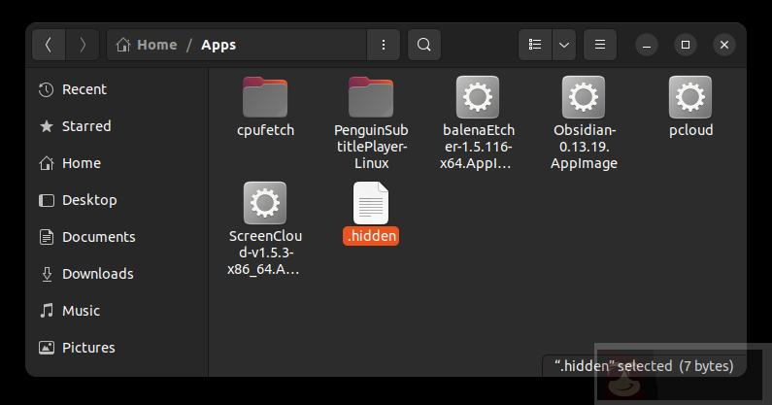Go to Documents in the sidebar
Viewport: 772px width, 405px height.
click(x=98, y=237)
